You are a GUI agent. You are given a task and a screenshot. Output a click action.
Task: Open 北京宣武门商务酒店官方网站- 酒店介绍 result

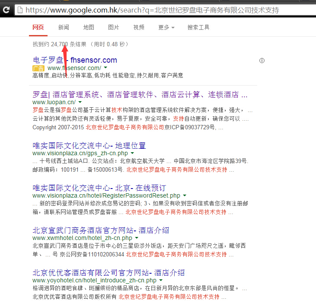coord(101,230)
